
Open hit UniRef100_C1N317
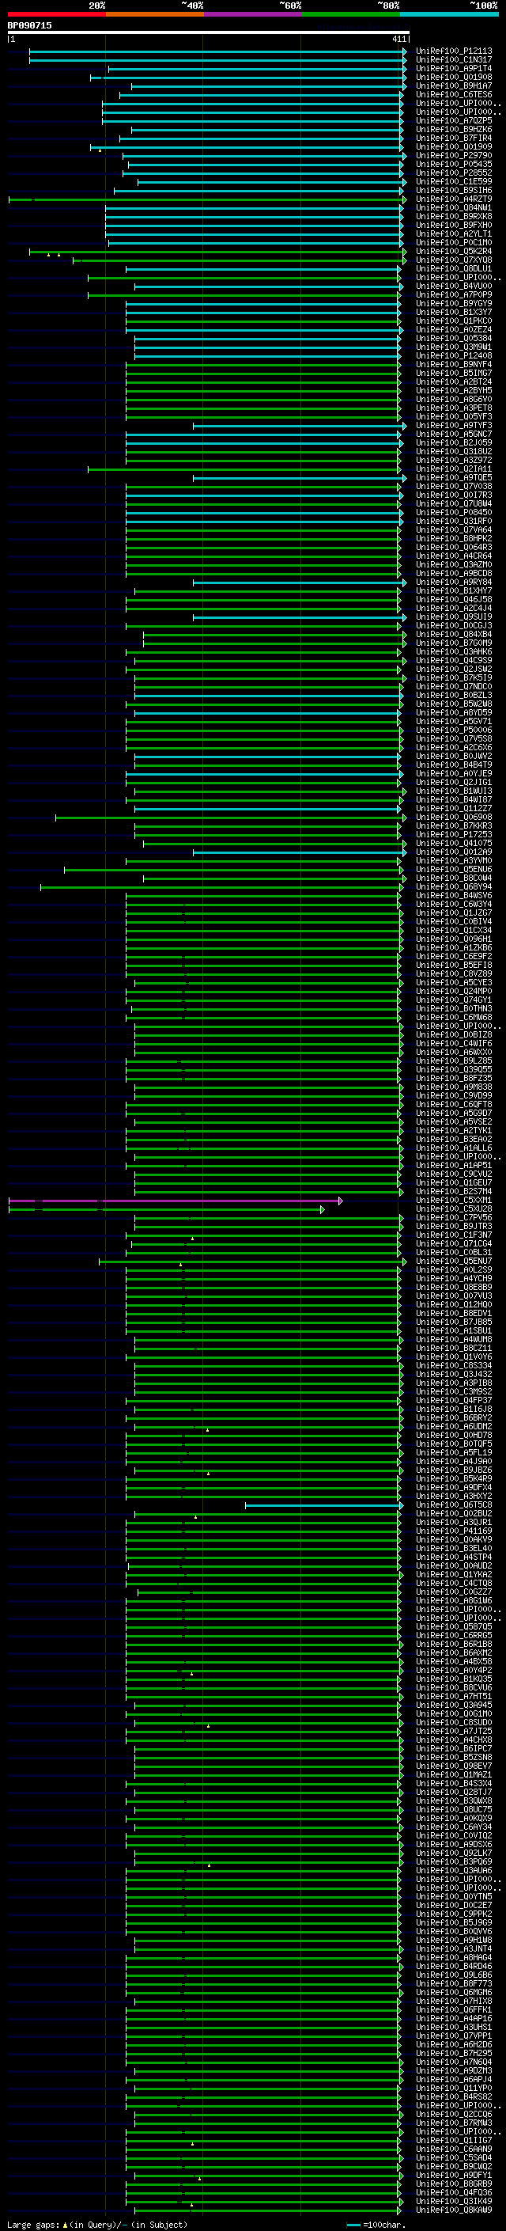click(x=453, y=60)
